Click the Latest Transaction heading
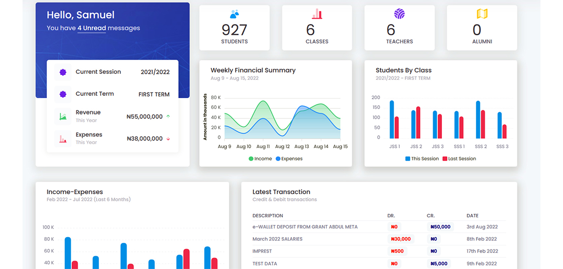 pos(281,192)
